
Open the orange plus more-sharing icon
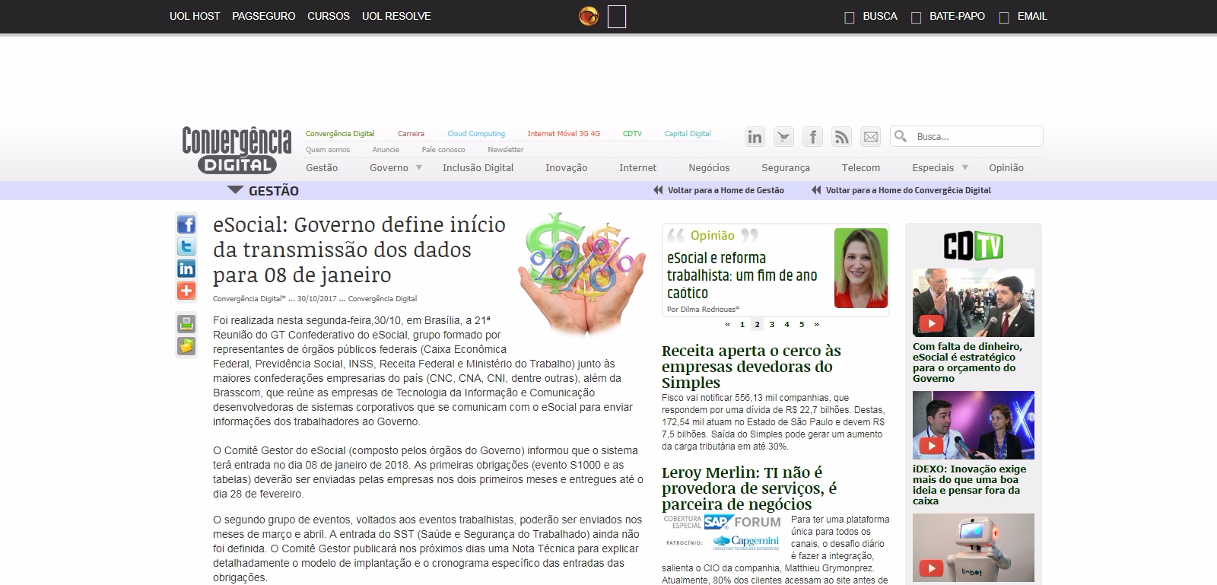tap(186, 291)
